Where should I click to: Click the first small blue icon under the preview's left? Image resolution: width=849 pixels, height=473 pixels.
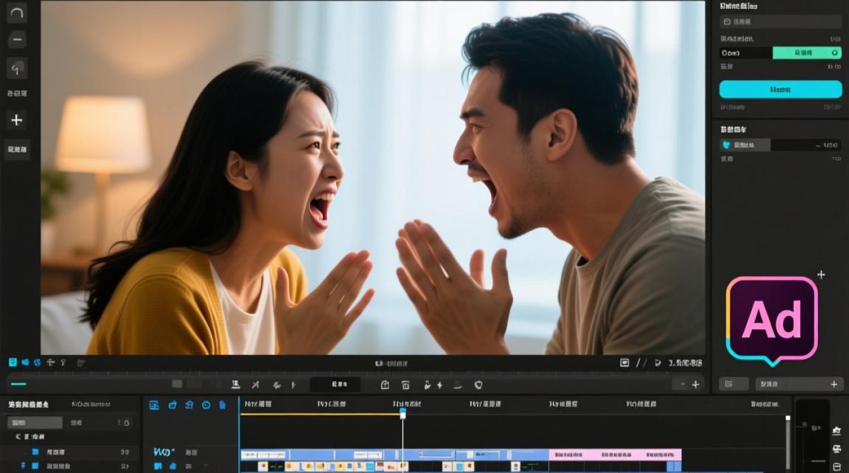click(13, 363)
